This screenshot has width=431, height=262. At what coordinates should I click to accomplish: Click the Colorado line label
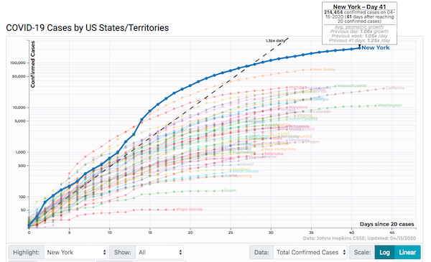click(x=322, y=111)
